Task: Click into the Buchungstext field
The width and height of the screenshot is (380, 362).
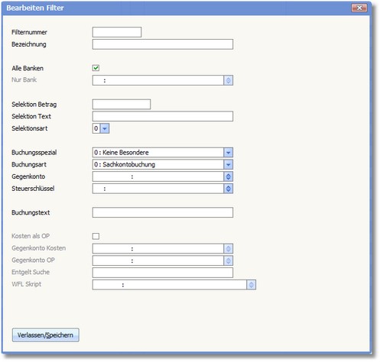Action: point(163,212)
